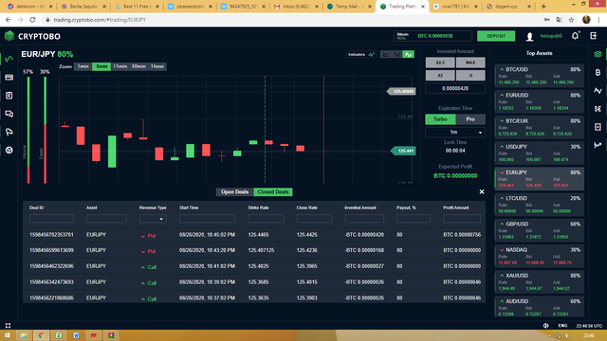Expand the LTC/USD asset card

(x=539, y=205)
